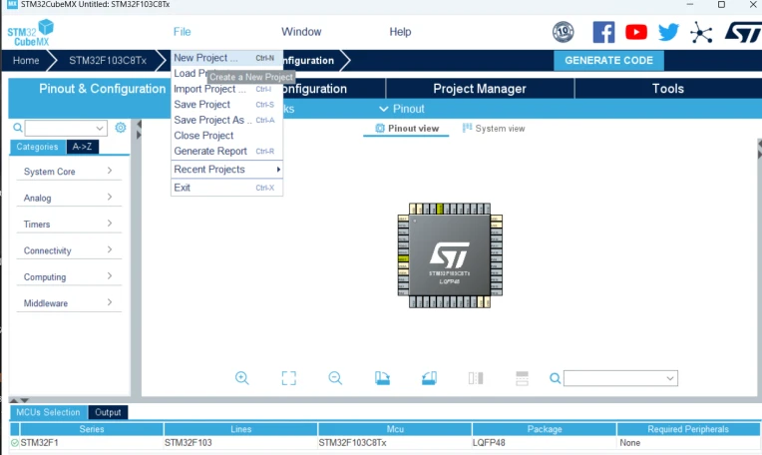The width and height of the screenshot is (762, 455).
Task: Expand the Pinout dropdown menu
Action: [x=401, y=109]
